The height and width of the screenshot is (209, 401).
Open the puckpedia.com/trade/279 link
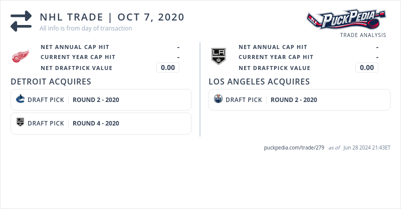(x=294, y=147)
